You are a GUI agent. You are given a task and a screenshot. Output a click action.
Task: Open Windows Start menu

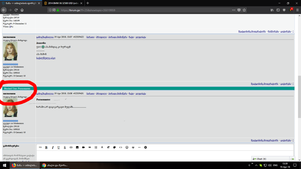coord(5,165)
